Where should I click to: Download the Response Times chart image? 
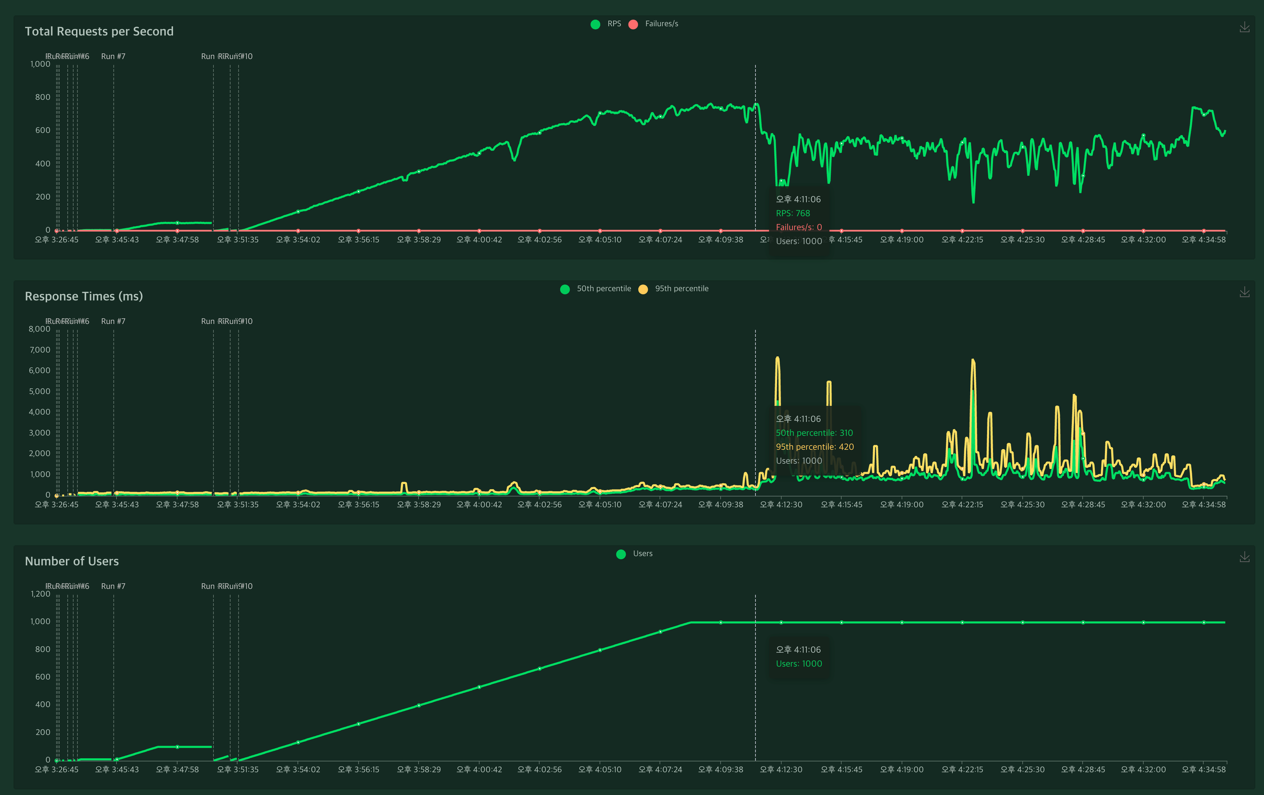coord(1244,292)
